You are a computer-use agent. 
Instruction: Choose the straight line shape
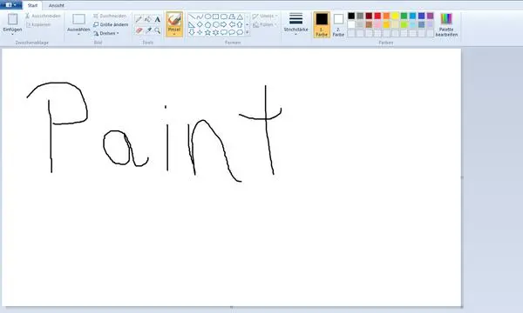(192, 17)
